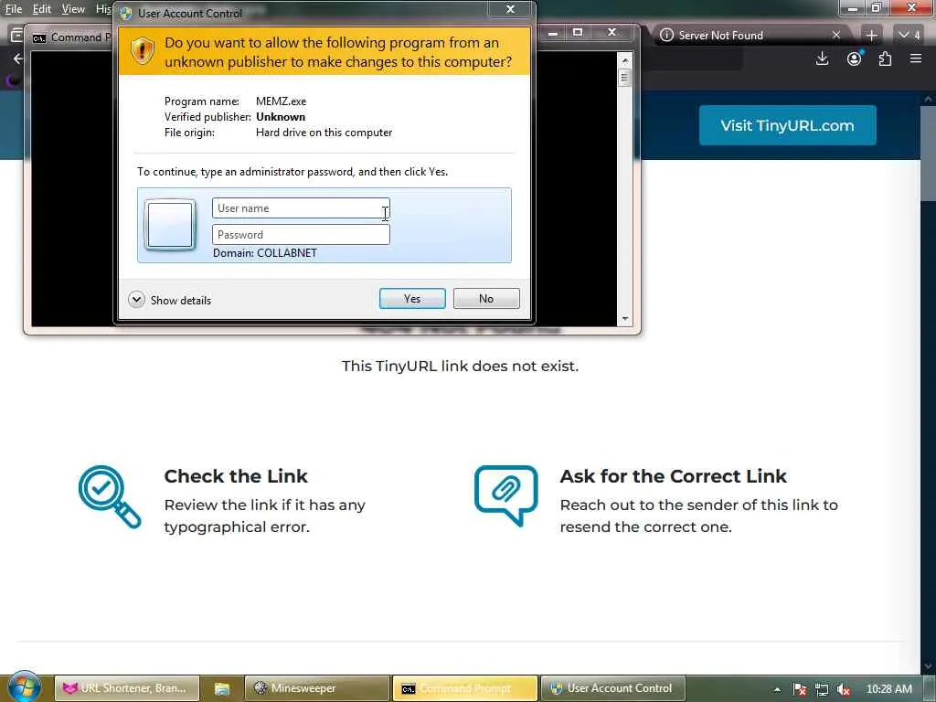The width and height of the screenshot is (936, 702).
Task: Switch to Minesweeper taskbar button
Action: click(x=317, y=688)
